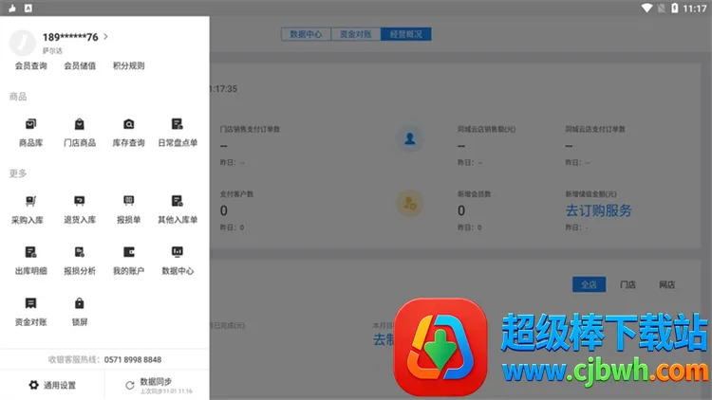Open 采购入库 purchase stock-in icon
Screen dimensions: 712x400
pyautogui.click(x=30, y=200)
